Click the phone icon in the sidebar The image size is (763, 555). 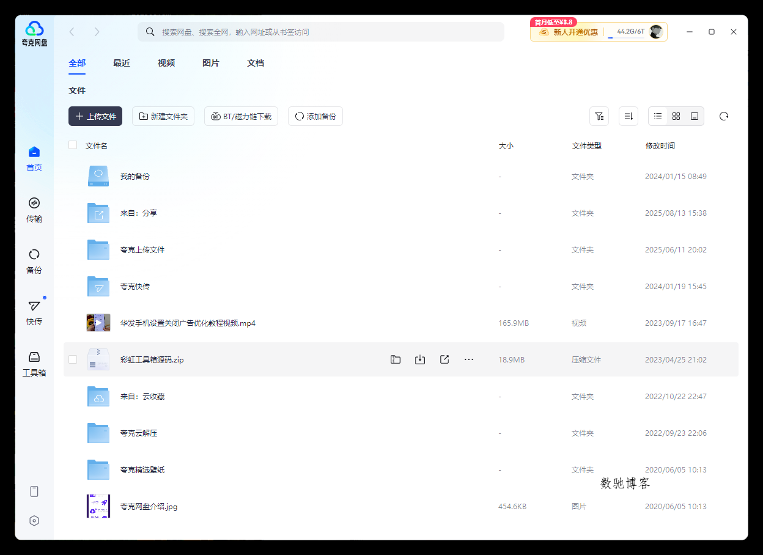coord(34,491)
